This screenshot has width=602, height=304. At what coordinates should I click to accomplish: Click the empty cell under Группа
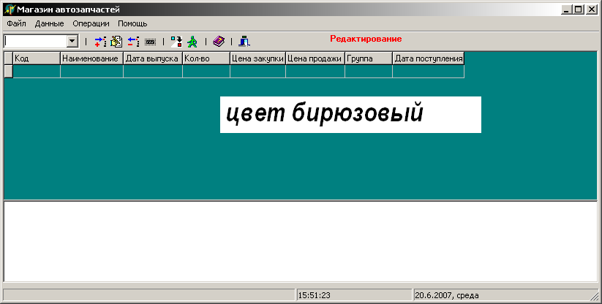369,72
